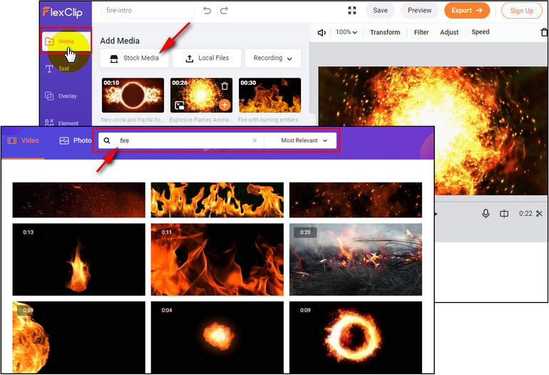The height and width of the screenshot is (375, 549).
Task: Edit the fire-intro project name field
Action: click(x=148, y=11)
